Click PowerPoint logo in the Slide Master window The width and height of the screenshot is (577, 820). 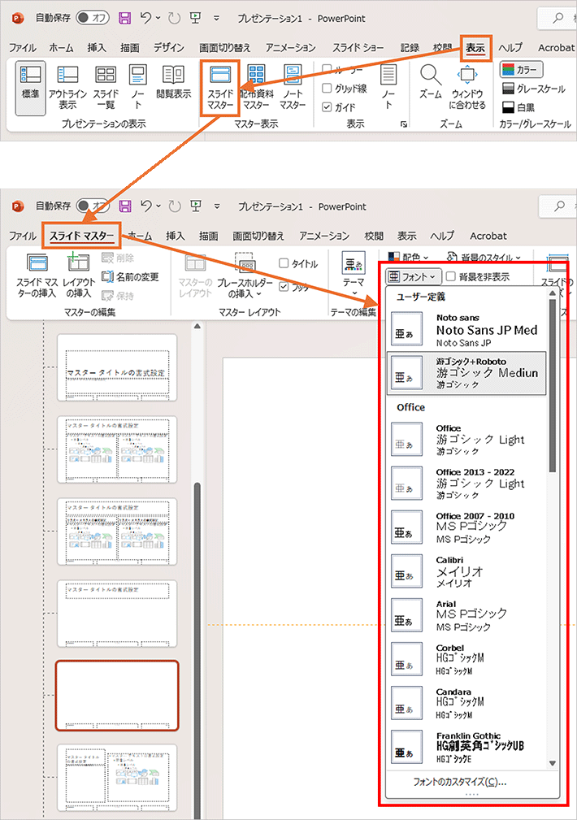tap(18, 206)
